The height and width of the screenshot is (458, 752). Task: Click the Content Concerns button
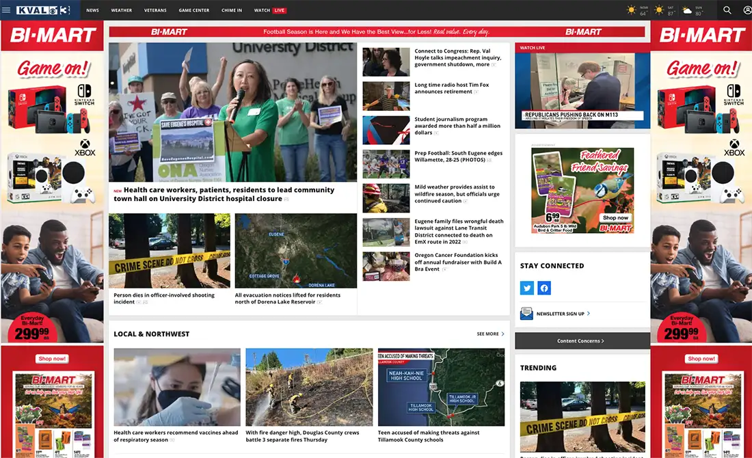click(582, 340)
